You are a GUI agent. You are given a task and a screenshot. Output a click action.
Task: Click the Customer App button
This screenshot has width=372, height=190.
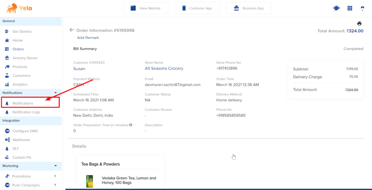(197, 8)
